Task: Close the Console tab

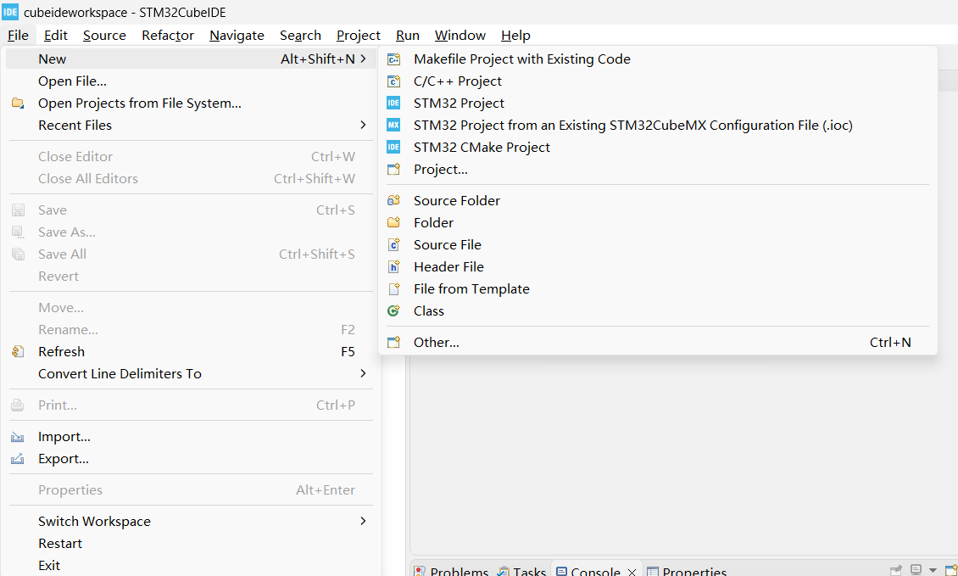Action: tap(632, 572)
